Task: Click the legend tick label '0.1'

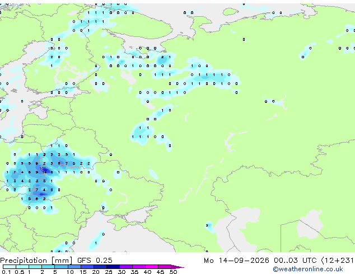Action: tap(6, 272)
